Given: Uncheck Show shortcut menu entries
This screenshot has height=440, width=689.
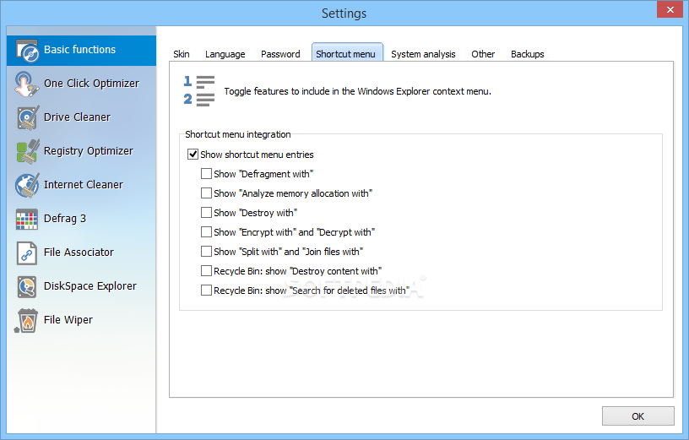Looking at the screenshot, I should pyautogui.click(x=193, y=155).
